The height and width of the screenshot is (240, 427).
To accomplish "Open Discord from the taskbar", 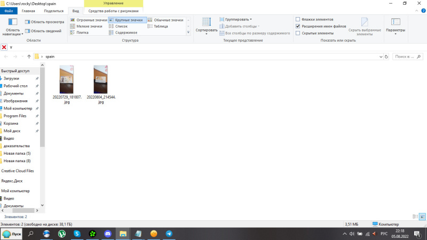I will (x=108, y=234).
